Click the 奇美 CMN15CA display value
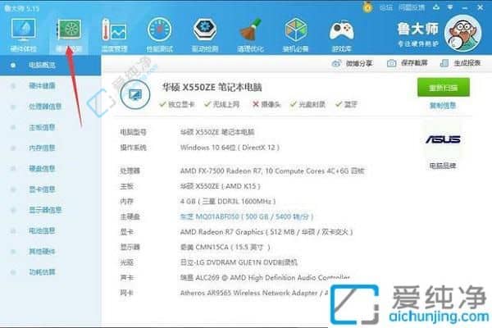The height and width of the screenshot is (328, 492). [x=225, y=247]
